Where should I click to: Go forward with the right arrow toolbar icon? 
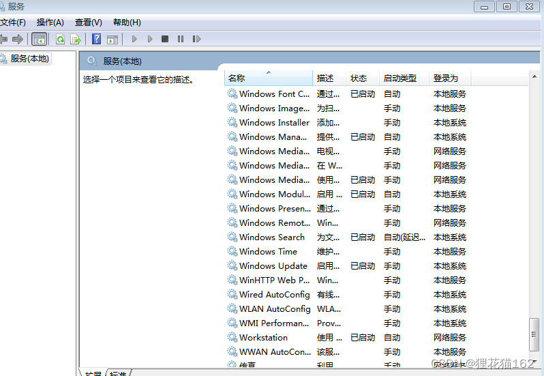17,39
